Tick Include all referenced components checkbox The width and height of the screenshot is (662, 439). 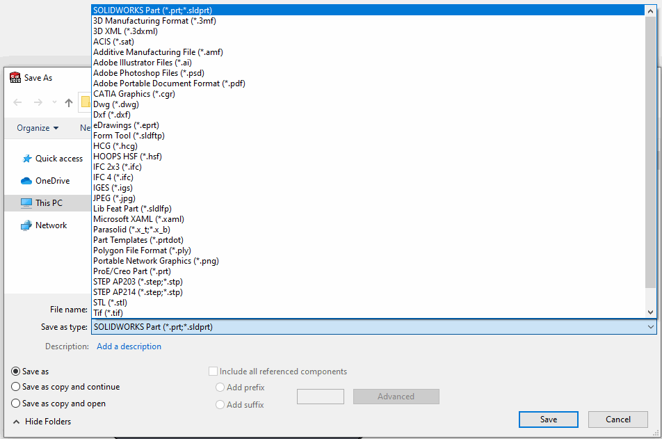(213, 372)
